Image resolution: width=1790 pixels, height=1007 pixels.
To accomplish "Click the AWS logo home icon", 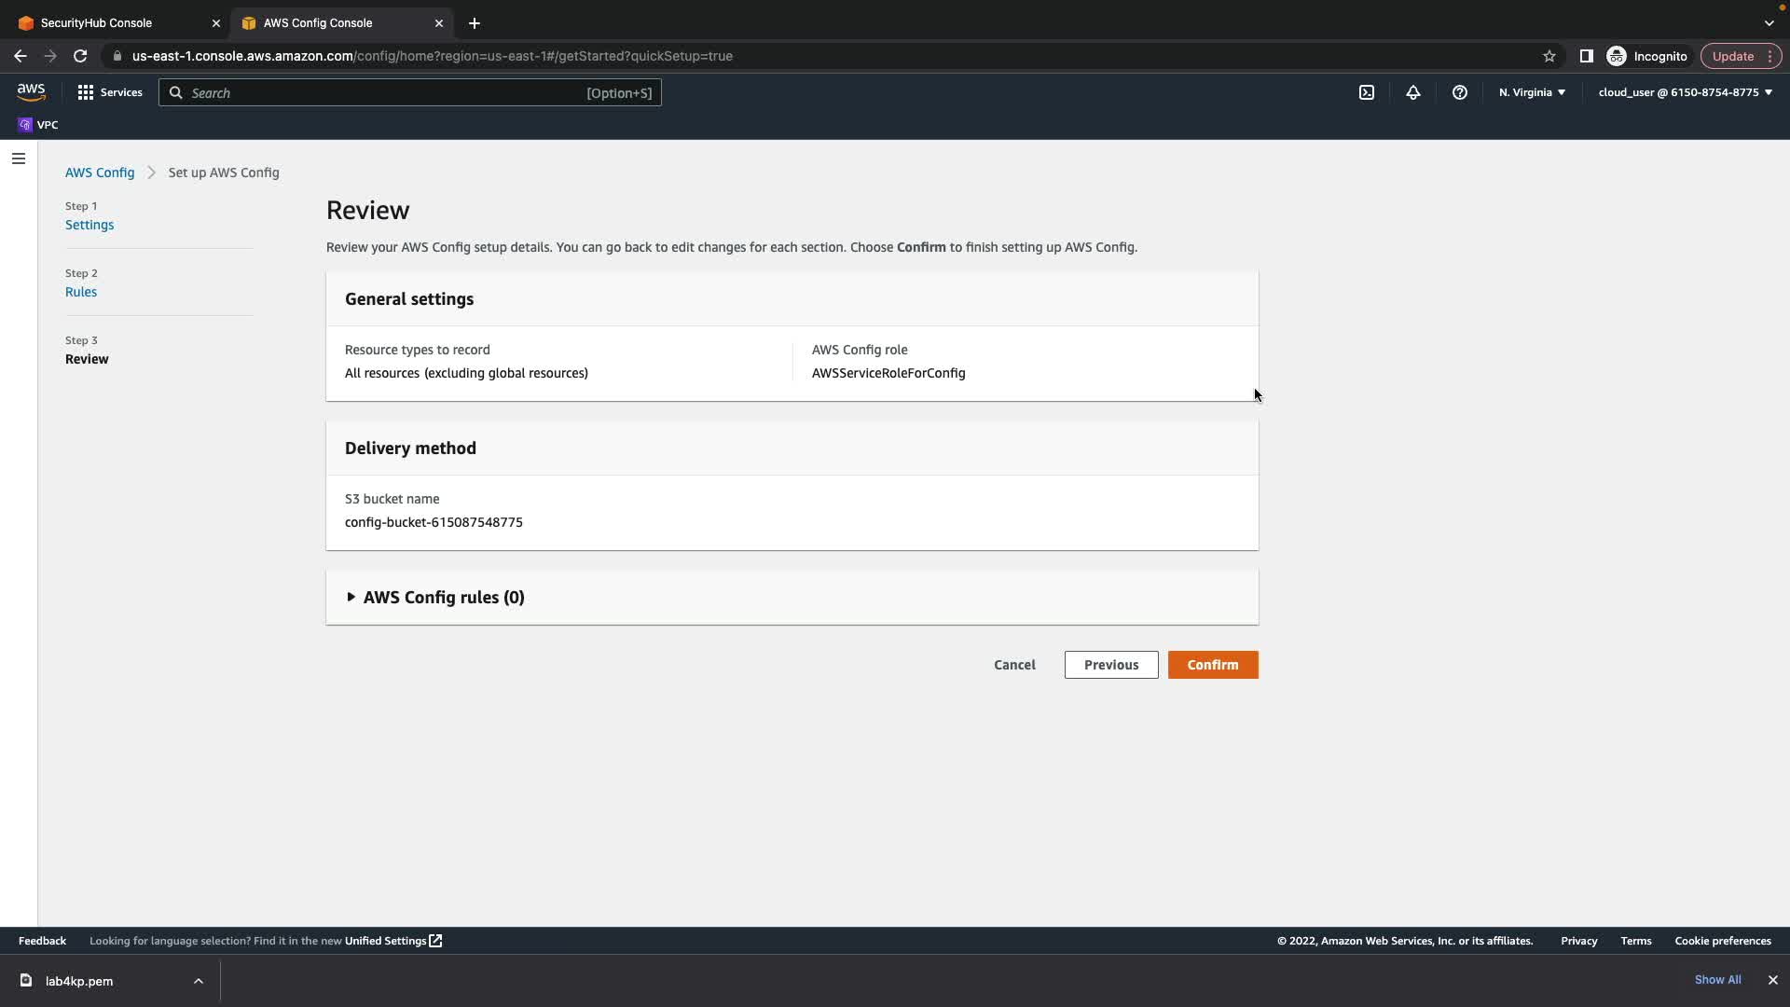I will 31,92.
